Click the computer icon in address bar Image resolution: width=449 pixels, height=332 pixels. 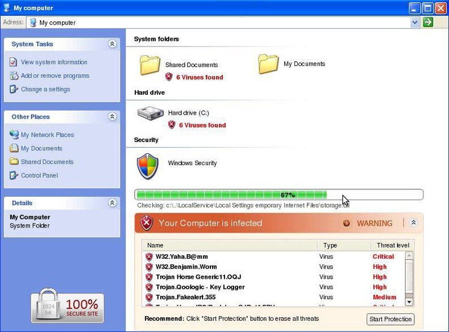pos(33,23)
